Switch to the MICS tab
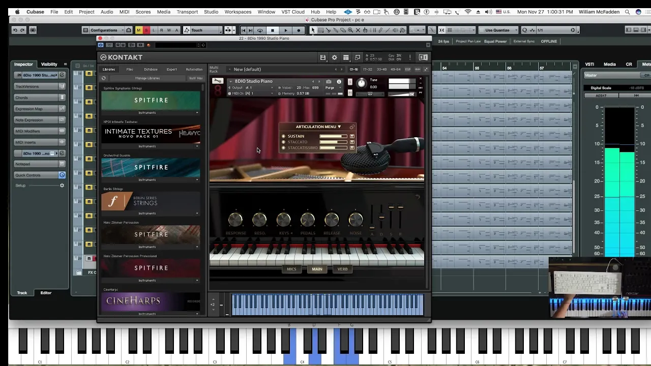Image resolution: width=651 pixels, height=366 pixels. pyautogui.click(x=291, y=269)
